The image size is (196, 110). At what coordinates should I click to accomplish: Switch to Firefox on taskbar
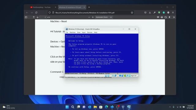point(112,107)
